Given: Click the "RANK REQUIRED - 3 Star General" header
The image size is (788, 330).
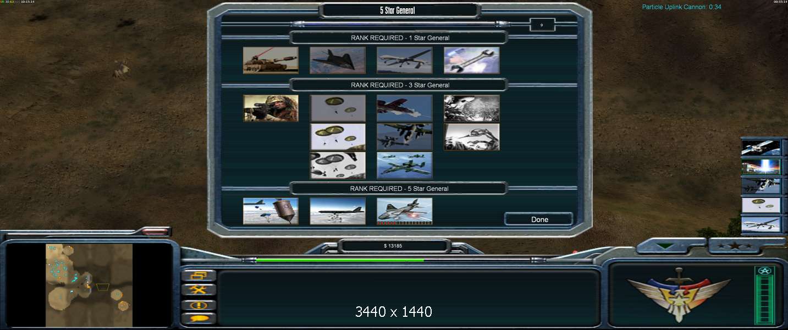Looking at the screenshot, I should (x=400, y=85).
